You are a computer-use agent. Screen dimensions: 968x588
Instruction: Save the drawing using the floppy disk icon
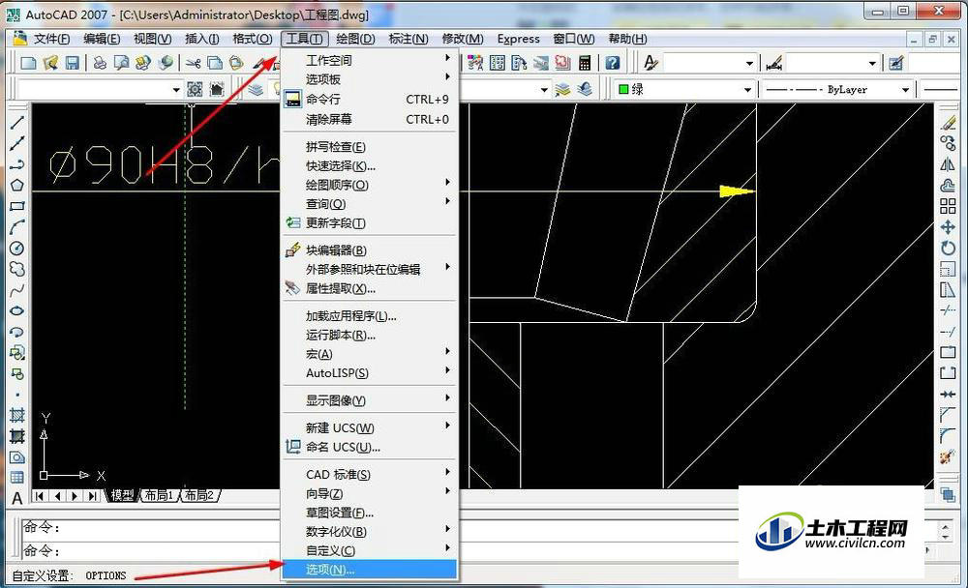pyautogui.click(x=73, y=62)
